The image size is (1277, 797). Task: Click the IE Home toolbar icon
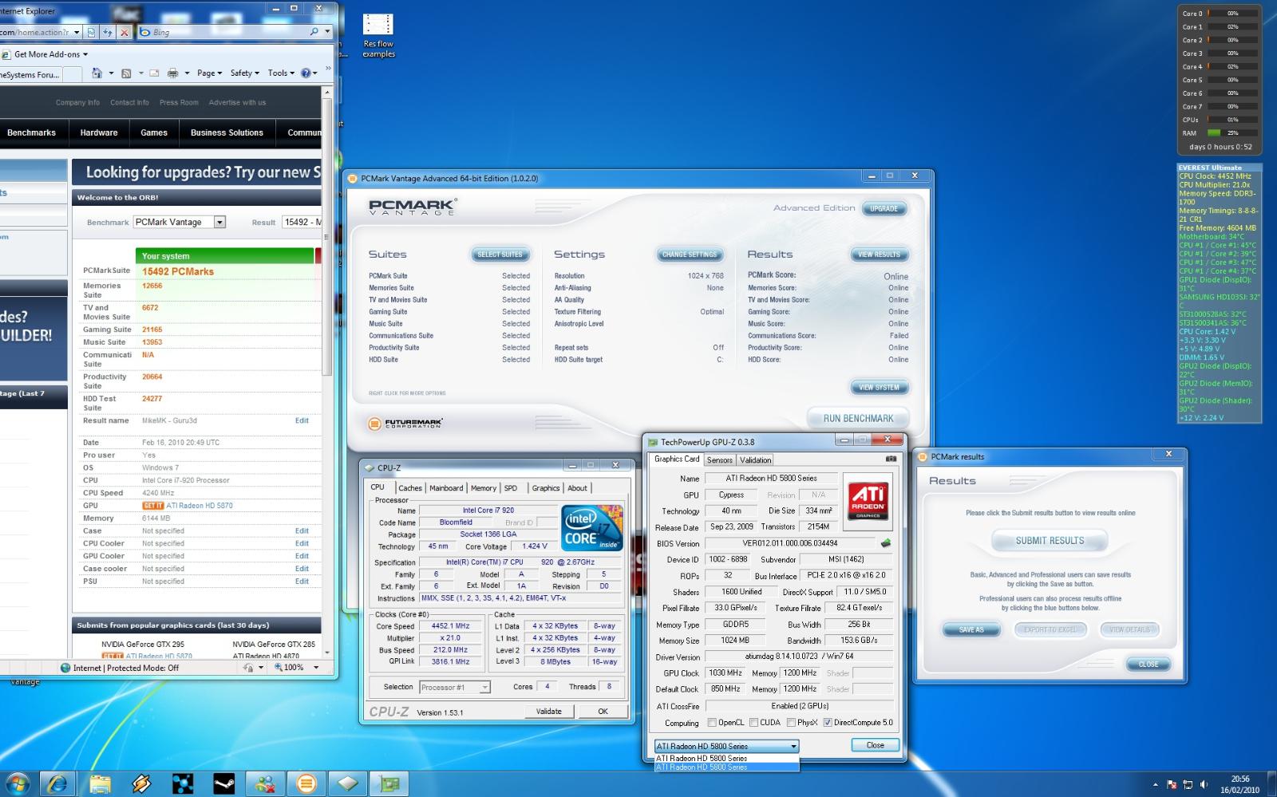[97, 73]
